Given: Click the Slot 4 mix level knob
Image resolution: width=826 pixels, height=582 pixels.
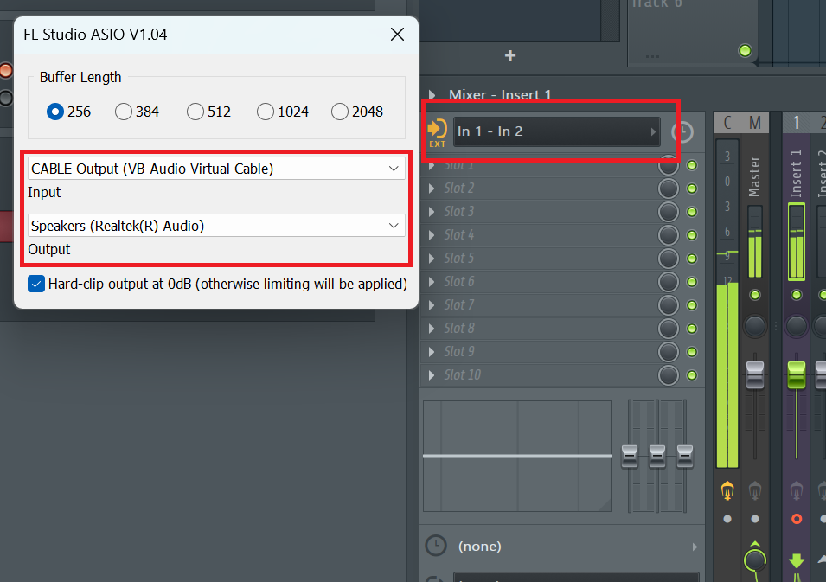Looking at the screenshot, I should click(669, 235).
